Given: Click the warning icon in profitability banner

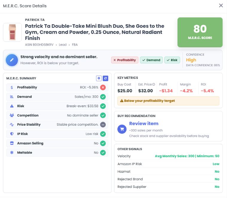Looking at the screenshot, I should point(122,101).
